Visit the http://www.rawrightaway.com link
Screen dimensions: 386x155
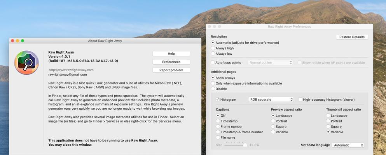tap(71, 70)
